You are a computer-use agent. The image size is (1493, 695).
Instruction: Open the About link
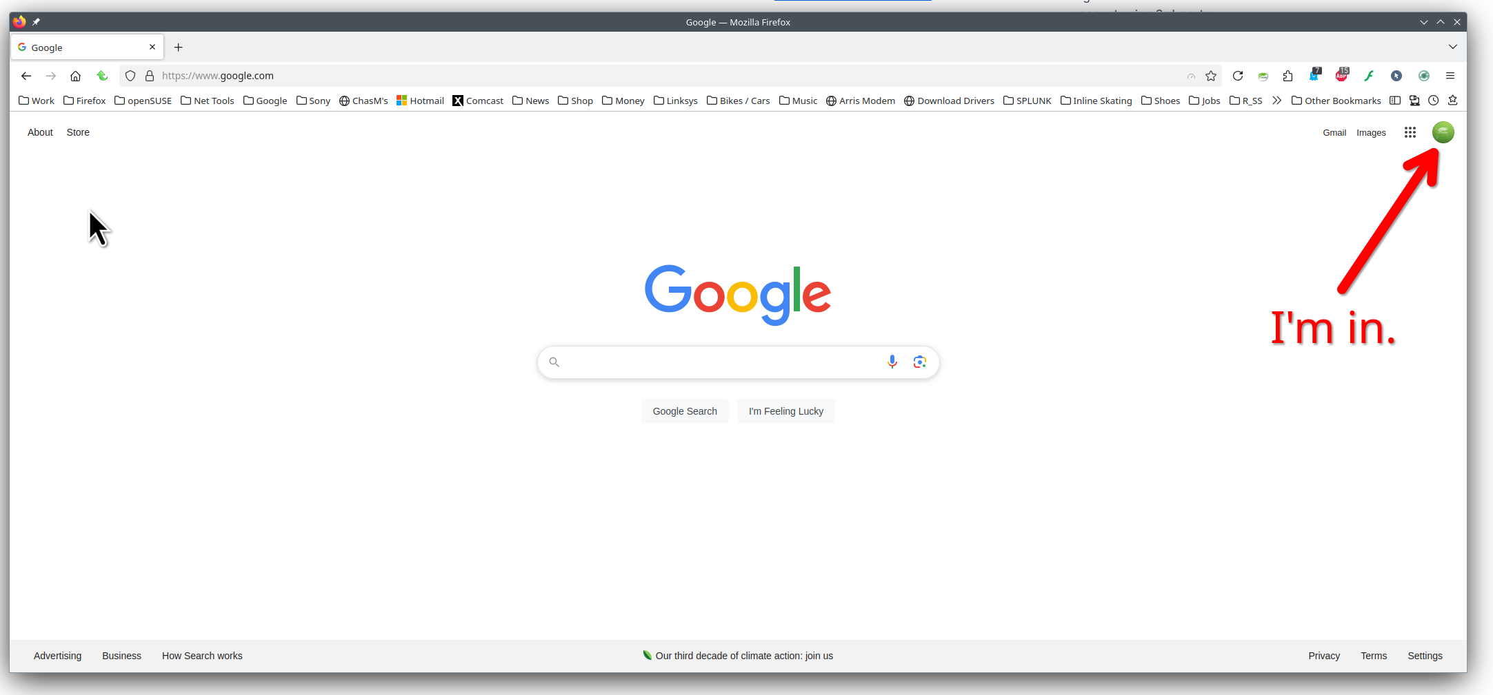pos(40,132)
